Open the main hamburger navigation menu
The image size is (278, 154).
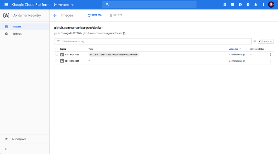click(x=6, y=4)
